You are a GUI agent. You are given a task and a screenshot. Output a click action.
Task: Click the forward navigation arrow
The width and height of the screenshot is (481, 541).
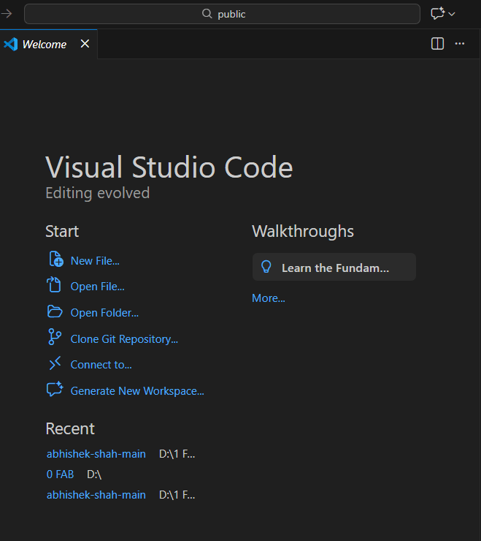pos(7,14)
